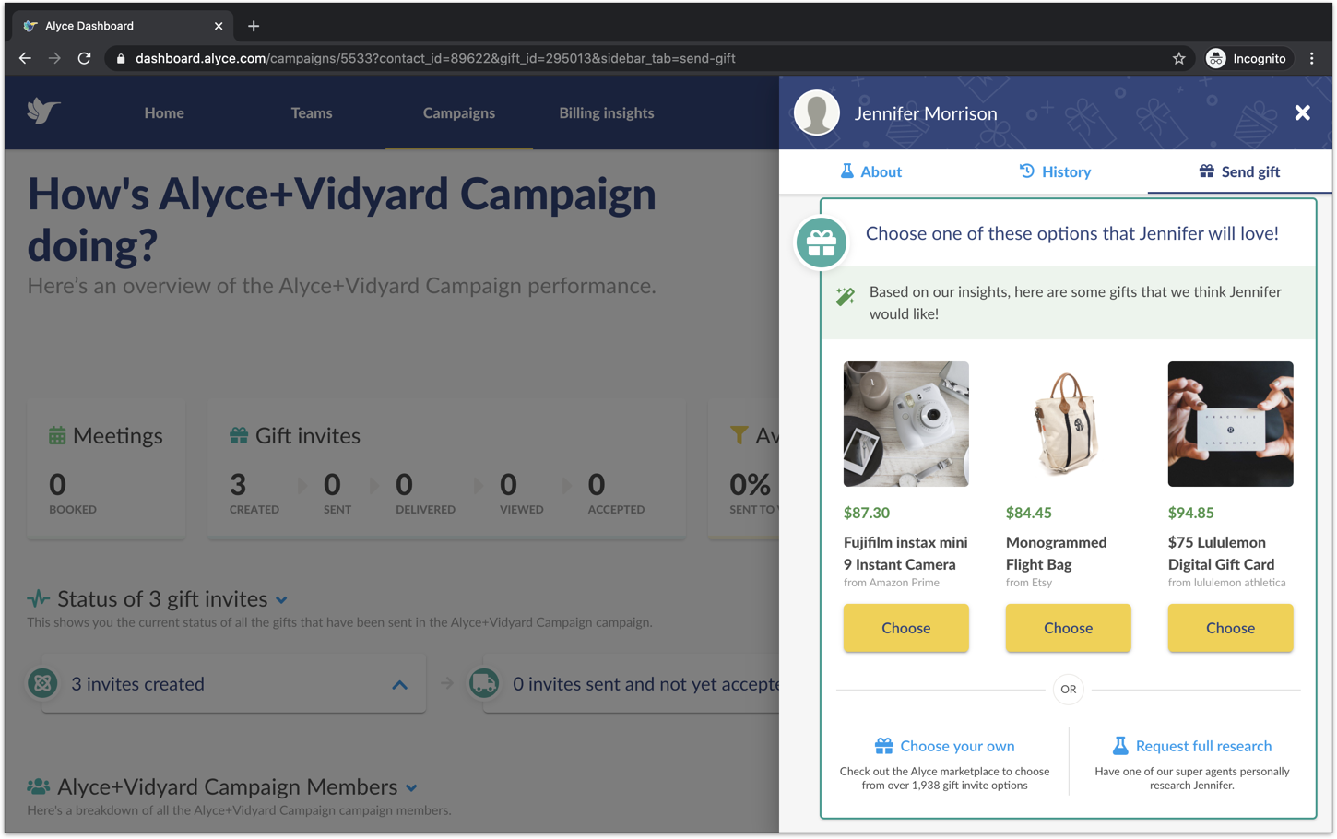1337x839 pixels.
Task: Click the Lululemon gift card image
Action: (1231, 424)
